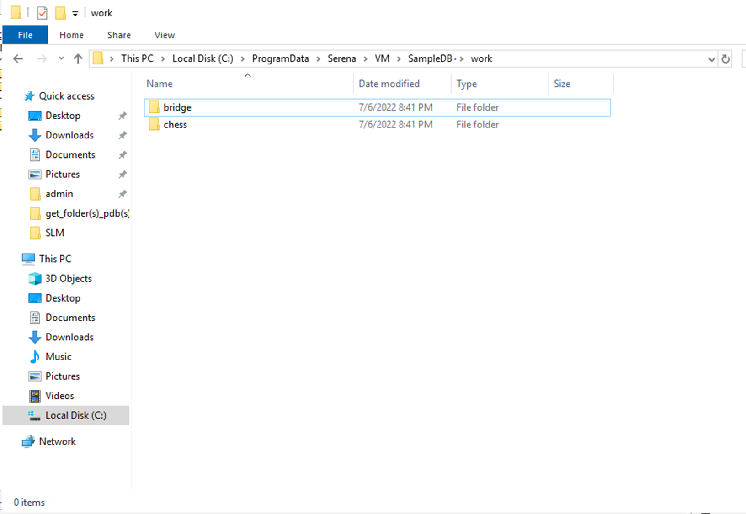The height and width of the screenshot is (514, 746).
Task: Open the File menu
Action: pos(25,35)
